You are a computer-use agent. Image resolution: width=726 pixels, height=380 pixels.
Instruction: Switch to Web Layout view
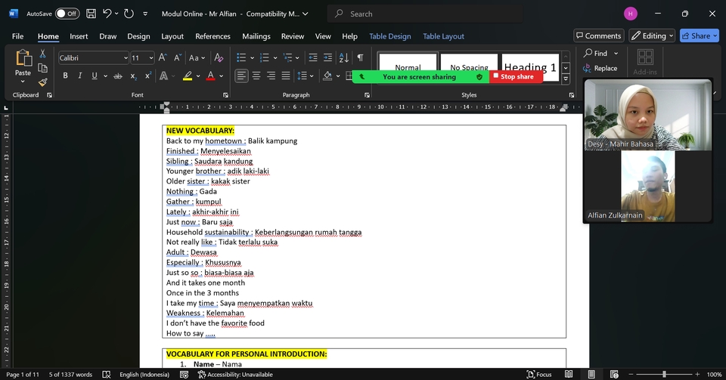pyautogui.click(x=614, y=375)
